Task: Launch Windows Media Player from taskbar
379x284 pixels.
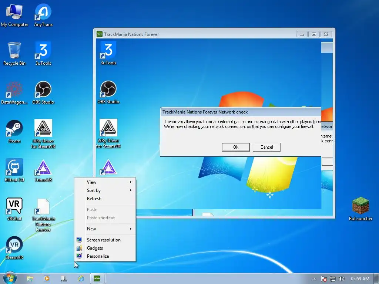Action: pyautogui.click(x=47, y=278)
